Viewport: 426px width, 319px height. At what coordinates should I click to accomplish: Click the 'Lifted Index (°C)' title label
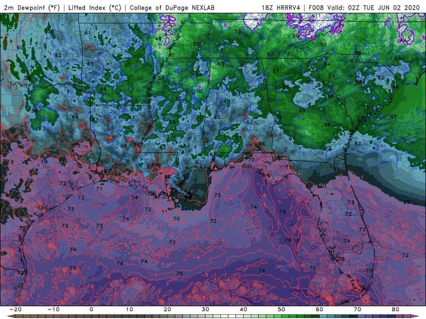point(95,7)
